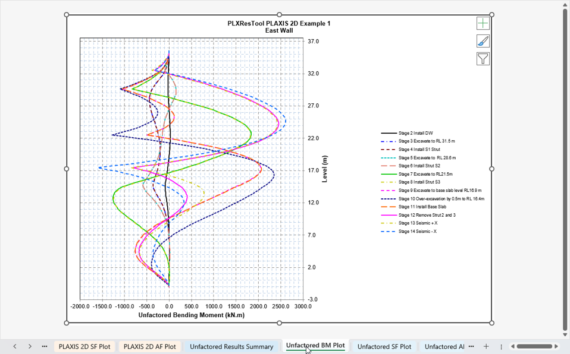Show more sheets after the Unfactored AI tab
Viewport: 570px width, 354px height.
point(471,346)
